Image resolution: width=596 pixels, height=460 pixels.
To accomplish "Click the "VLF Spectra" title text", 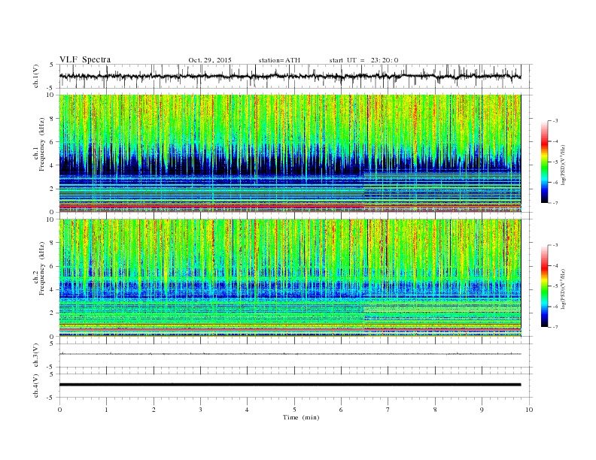I will pyautogui.click(x=85, y=59).
